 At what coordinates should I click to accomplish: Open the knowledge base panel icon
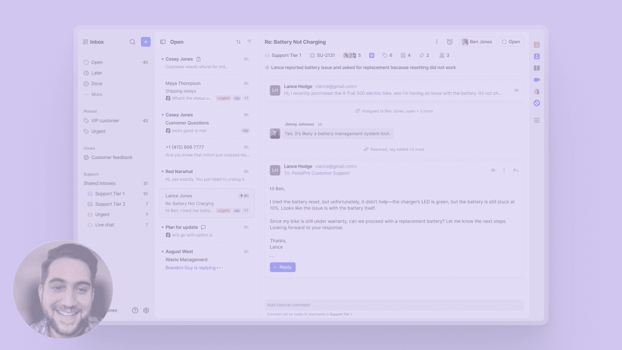coord(536,68)
